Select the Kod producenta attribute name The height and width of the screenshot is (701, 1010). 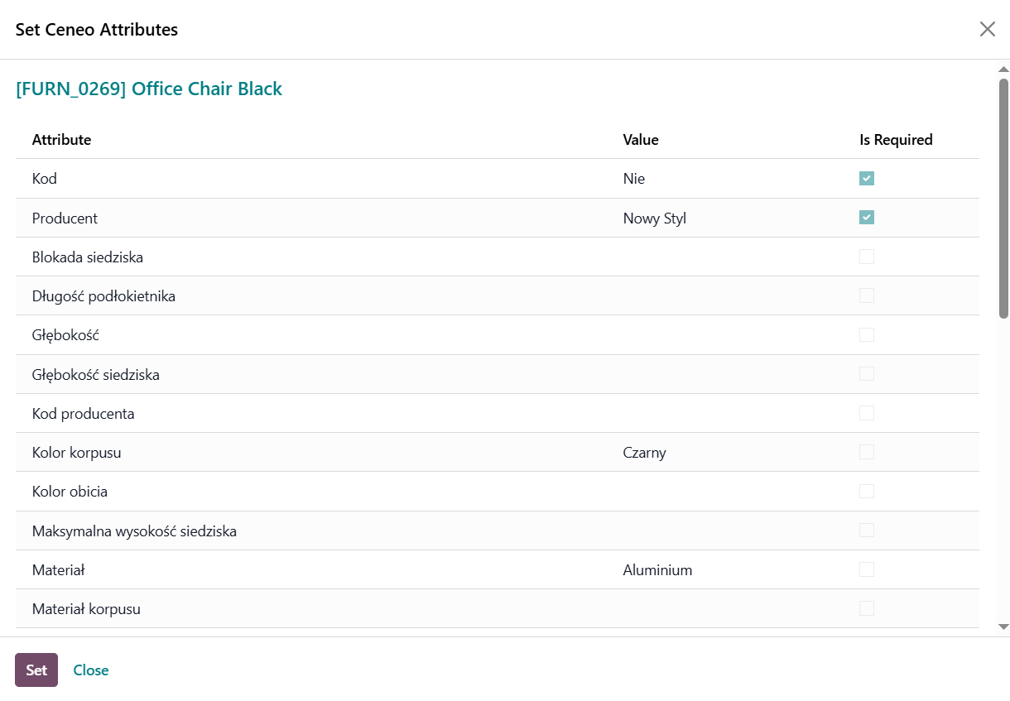click(84, 414)
